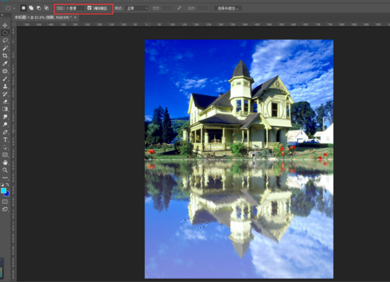The width and height of the screenshot is (390, 282).
Task: Select the Hand tool
Action: tap(5, 163)
